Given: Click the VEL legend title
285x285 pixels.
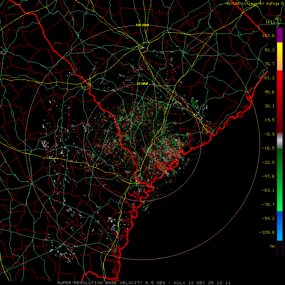Looking at the screenshot, I should click(x=278, y=19).
